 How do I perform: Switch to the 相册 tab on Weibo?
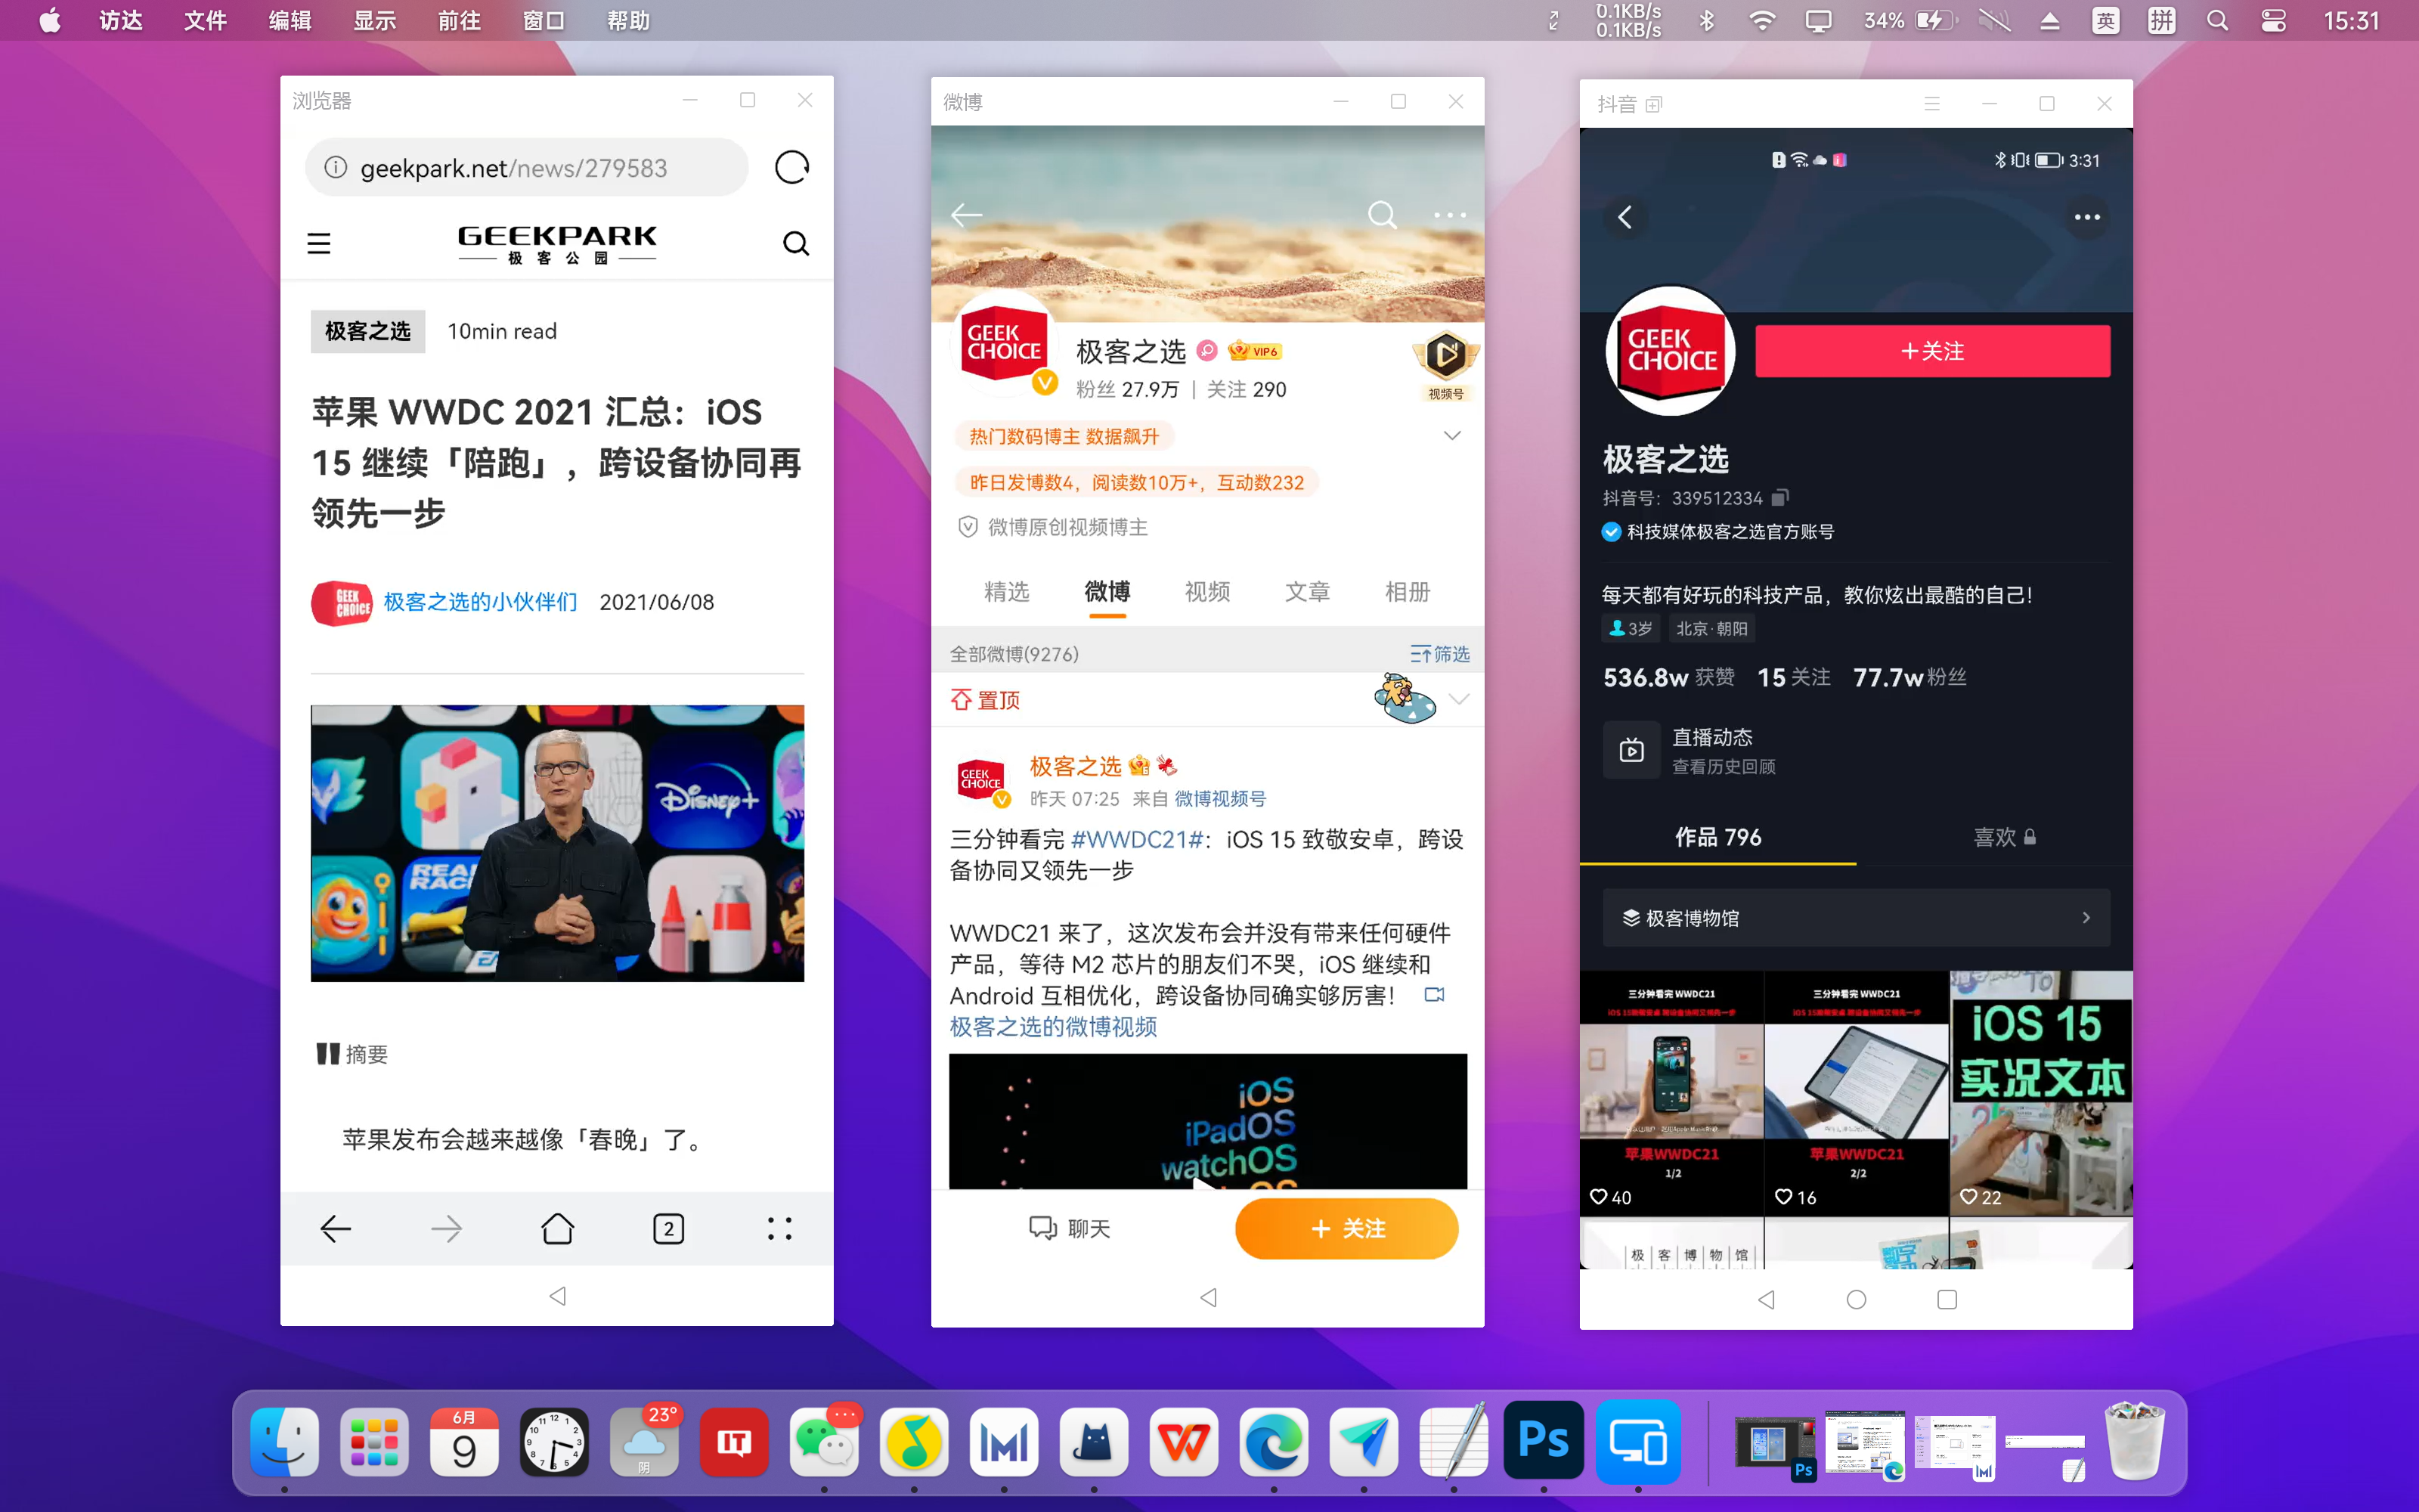(x=1408, y=592)
